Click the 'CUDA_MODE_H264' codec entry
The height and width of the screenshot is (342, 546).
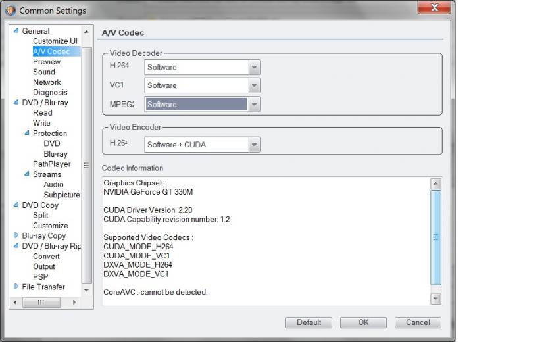tap(138, 247)
